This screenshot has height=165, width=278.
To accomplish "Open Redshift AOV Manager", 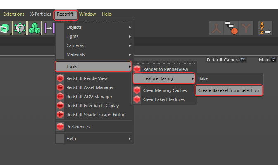I will click(x=94, y=97).
